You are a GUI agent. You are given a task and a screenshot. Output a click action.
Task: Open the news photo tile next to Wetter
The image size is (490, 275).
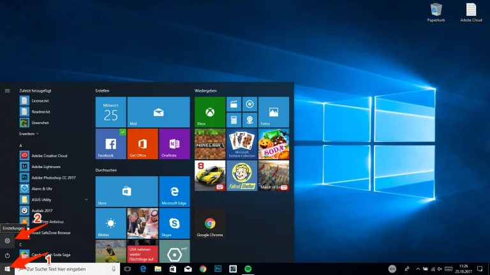142,223
